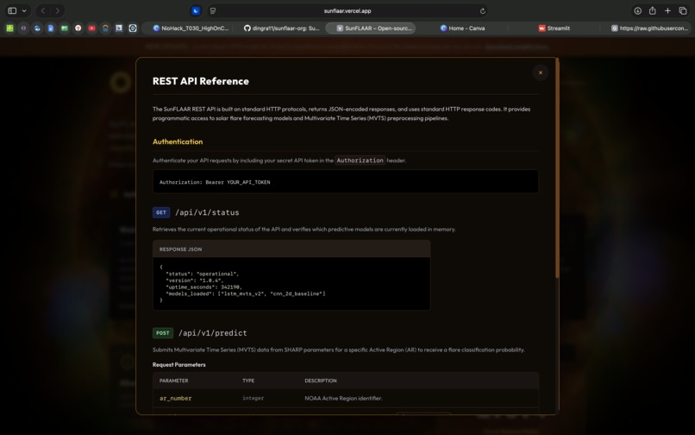Click the REST API Reference heading

tap(200, 81)
